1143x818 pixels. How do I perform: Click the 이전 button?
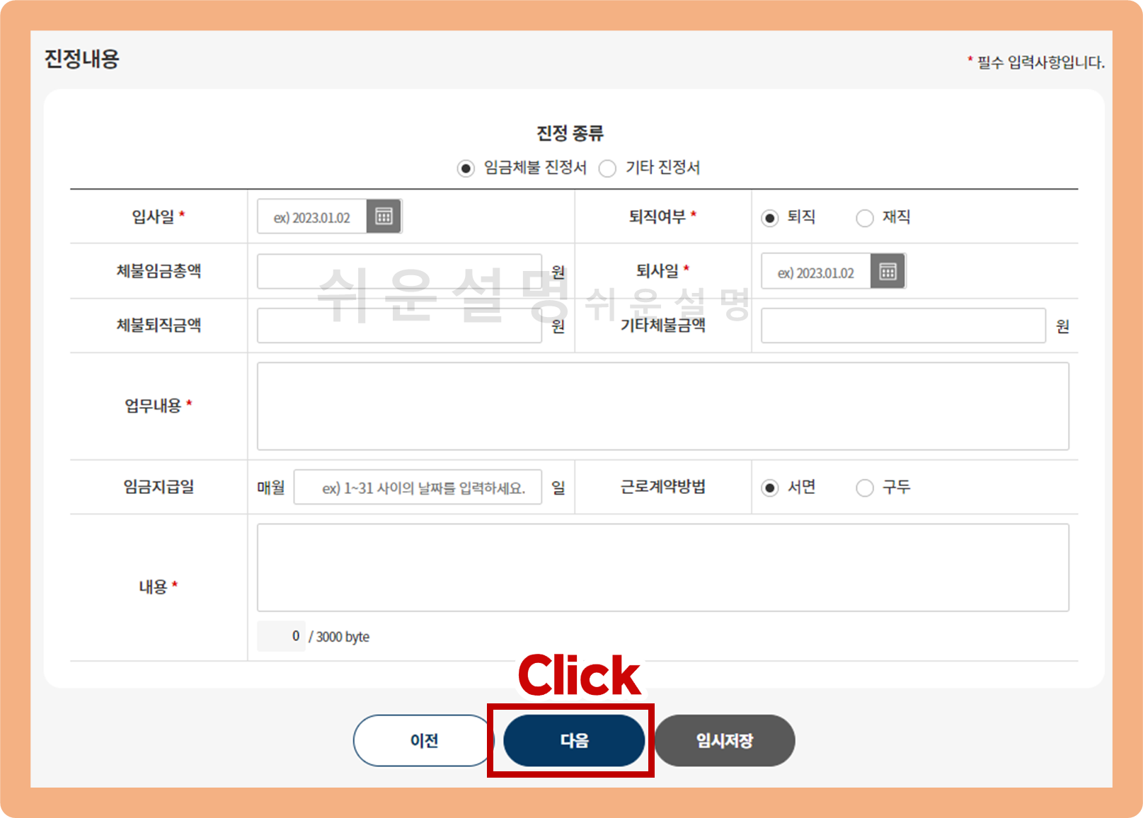tap(423, 740)
